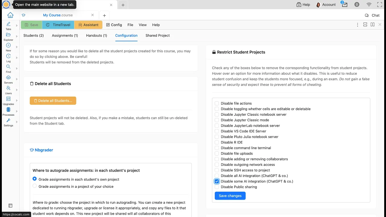Check Disable command line terminal

point(217,148)
